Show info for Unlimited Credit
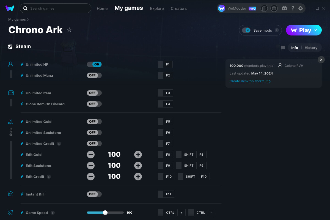This screenshot has height=220, width=330. tap(59, 144)
